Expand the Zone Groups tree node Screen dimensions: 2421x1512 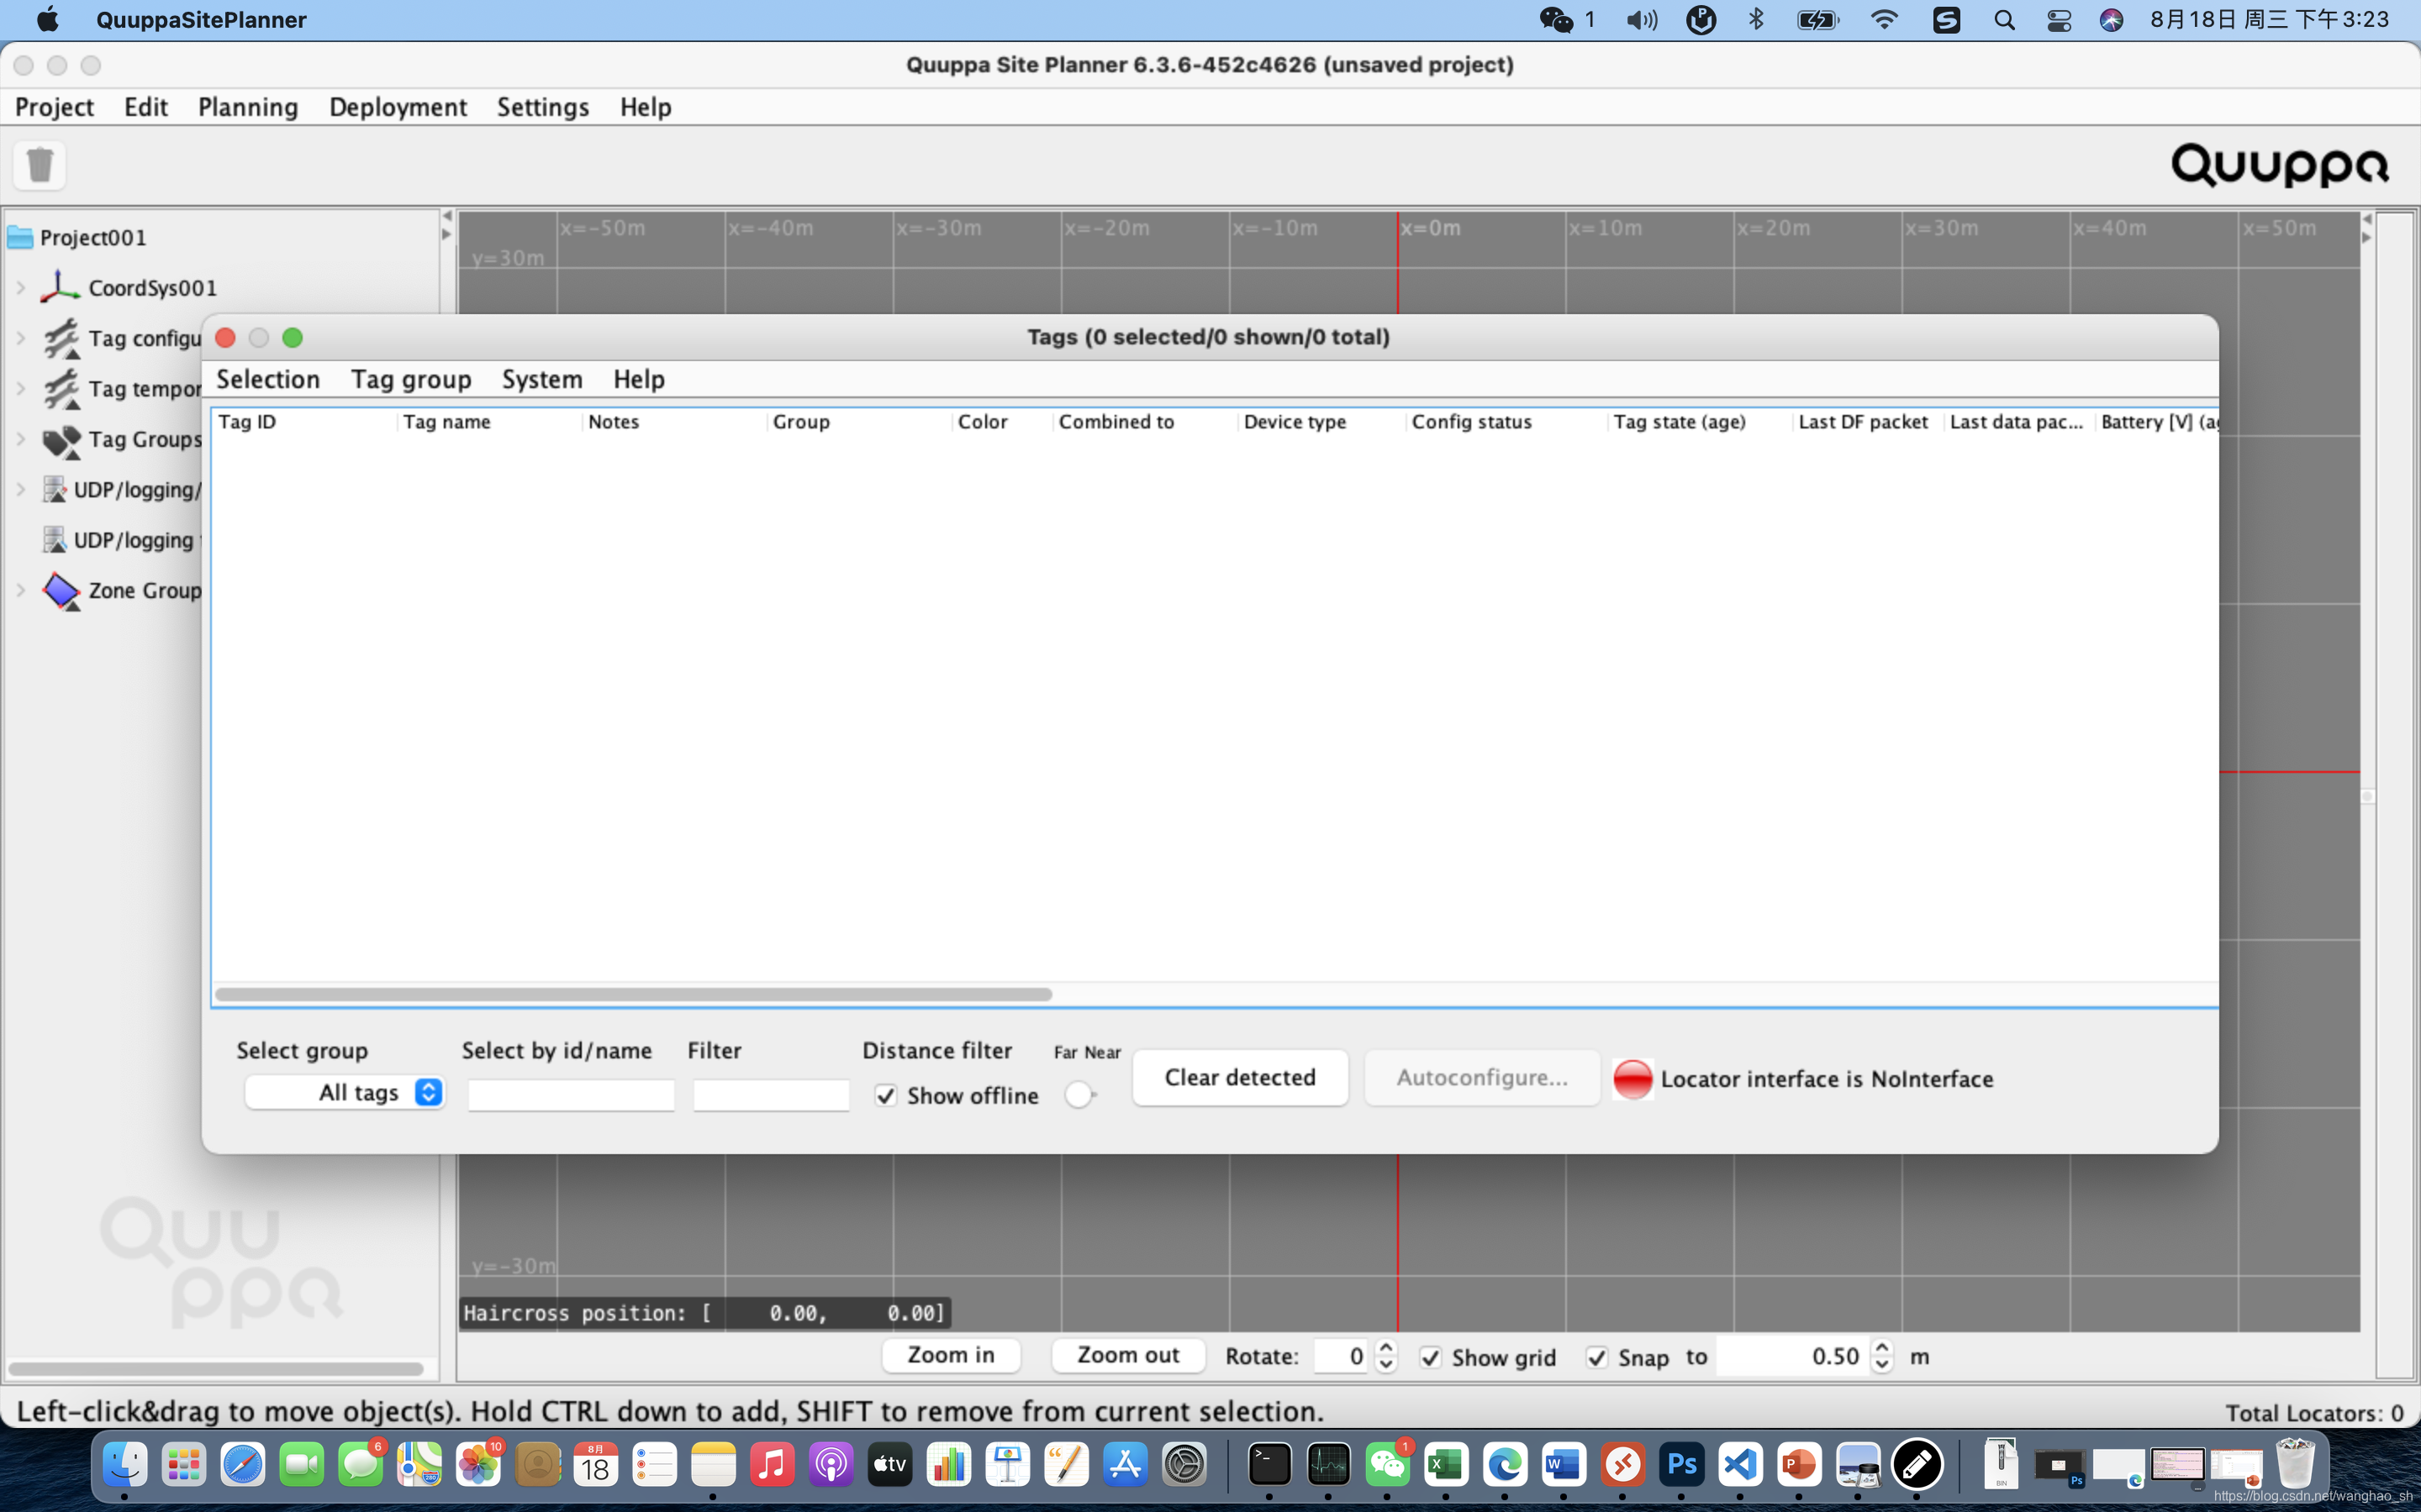[21, 591]
